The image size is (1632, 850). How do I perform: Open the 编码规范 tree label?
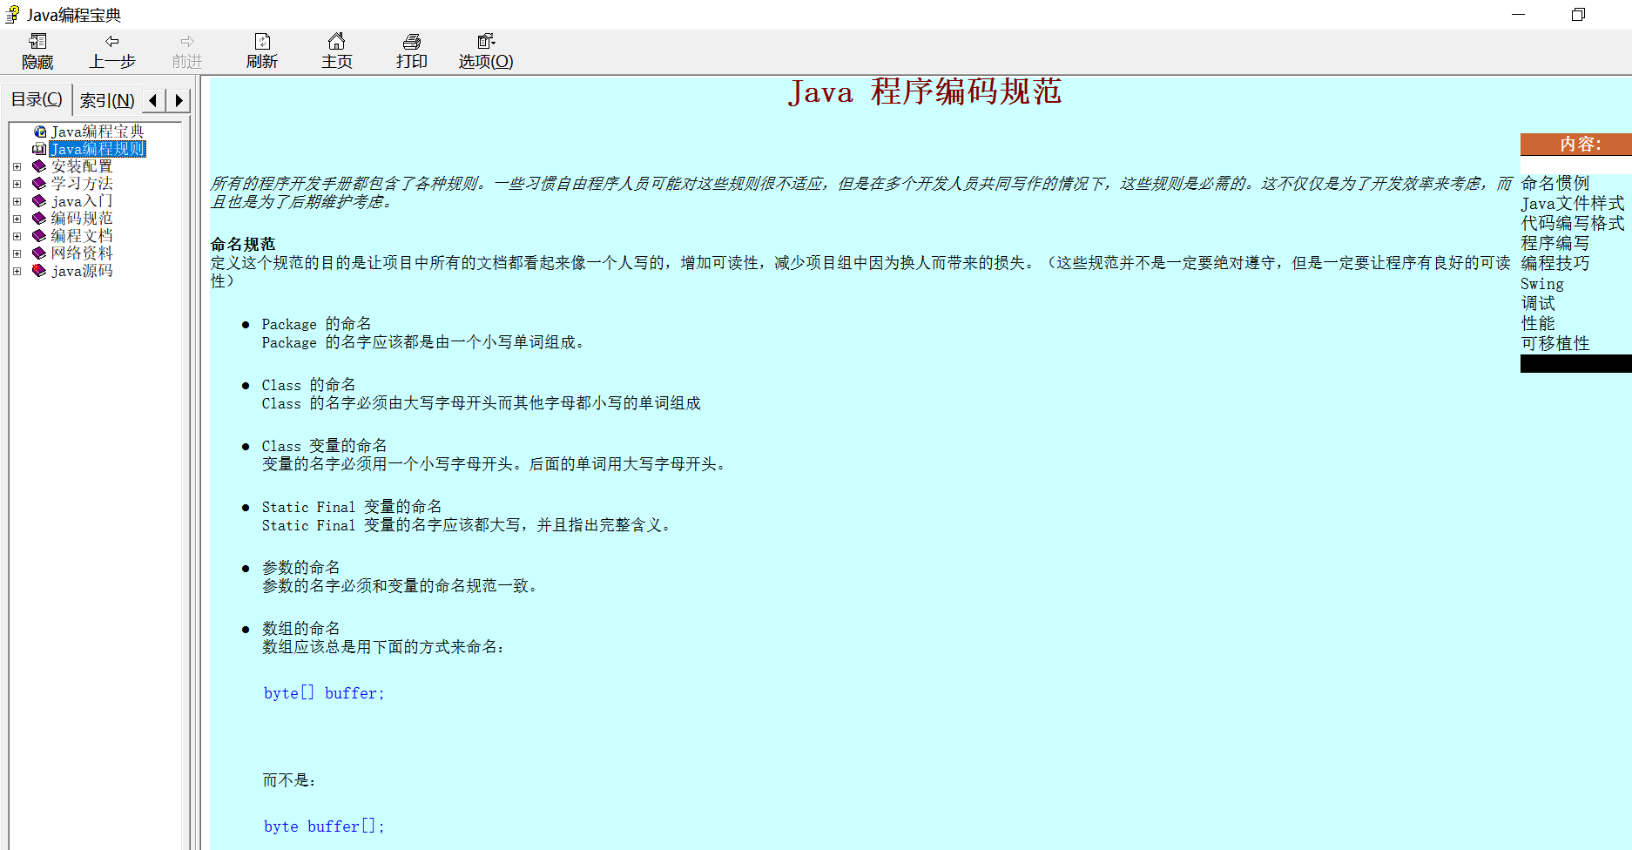coord(82,219)
